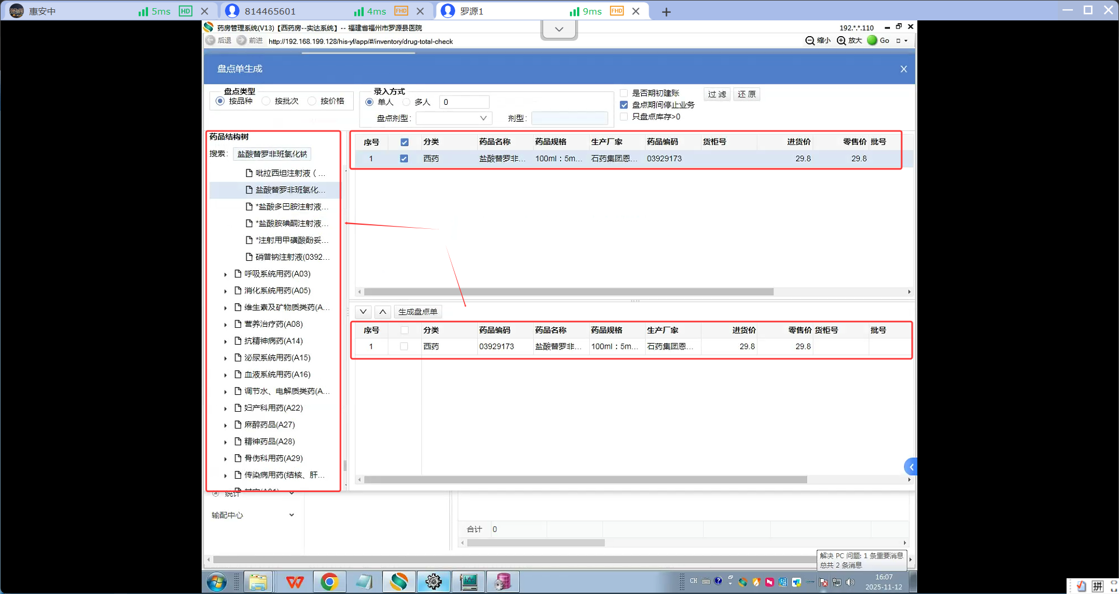The image size is (1119, 594).
Task: Click the back (后退) navigation arrow icon
Action: [210, 41]
